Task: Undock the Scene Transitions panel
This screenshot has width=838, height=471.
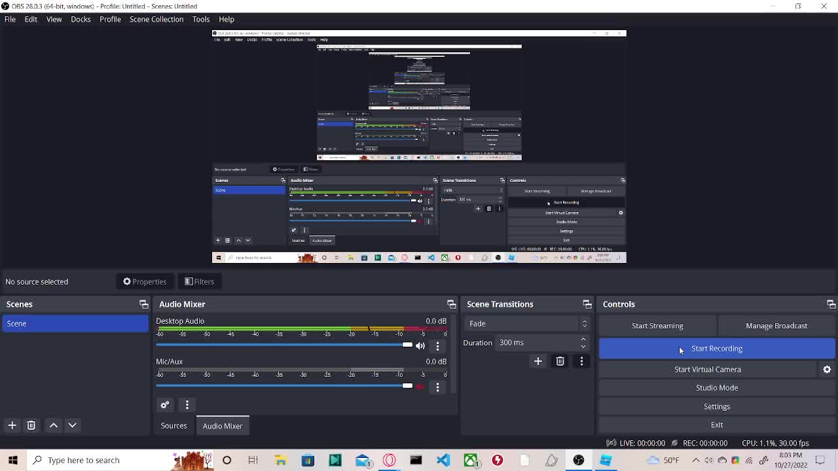Action: coord(587,304)
